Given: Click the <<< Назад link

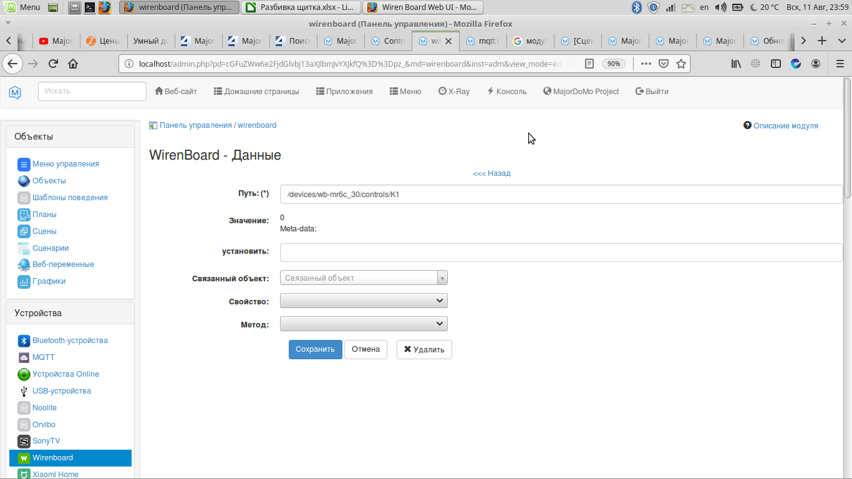Looking at the screenshot, I should coord(491,173).
